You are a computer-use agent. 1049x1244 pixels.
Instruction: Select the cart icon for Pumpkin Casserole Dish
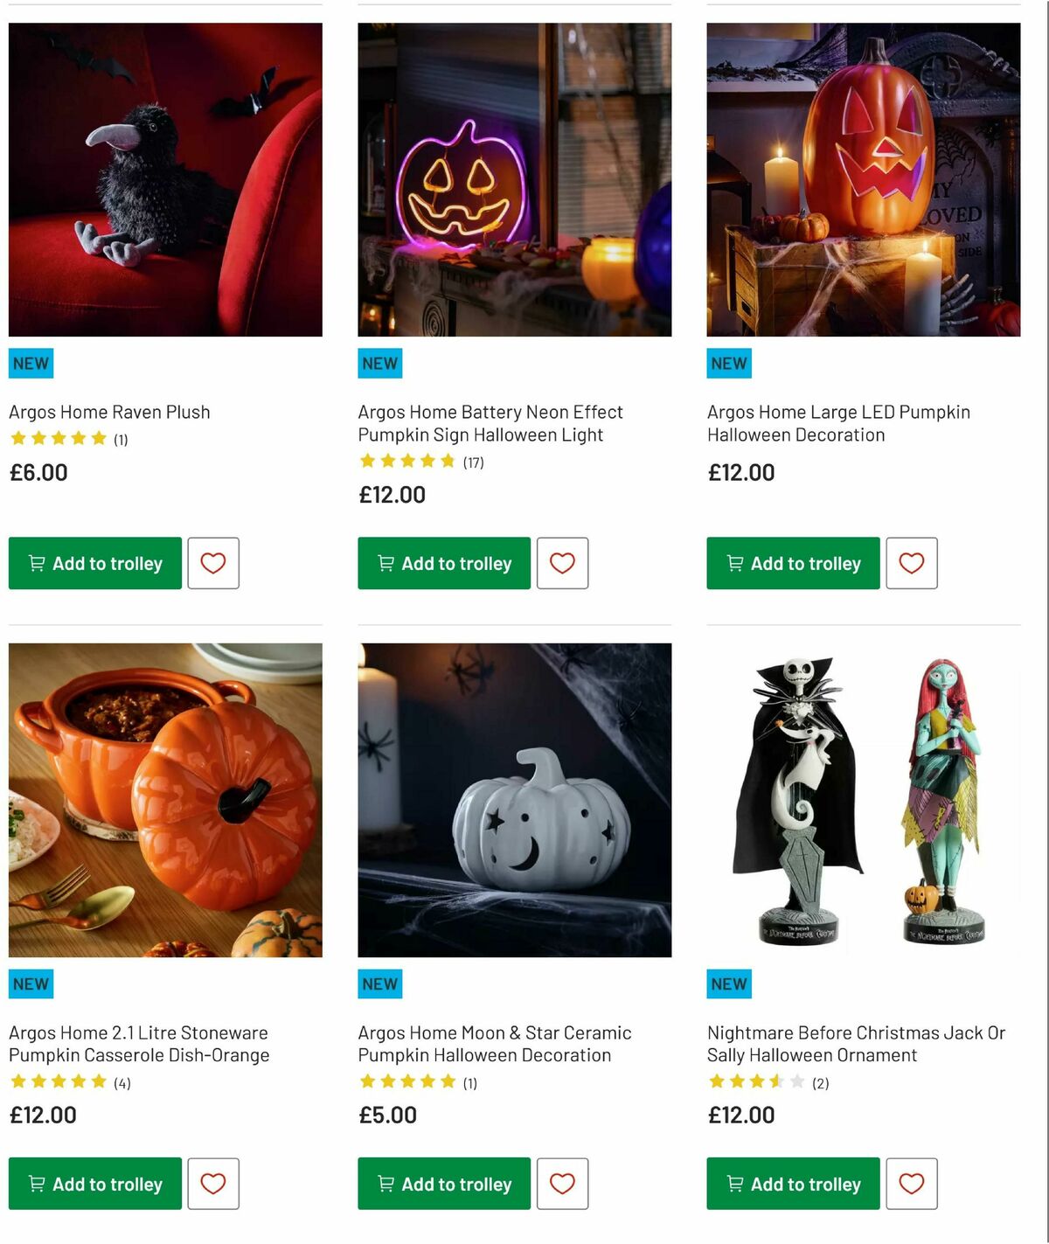pyautogui.click(x=36, y=1184)
